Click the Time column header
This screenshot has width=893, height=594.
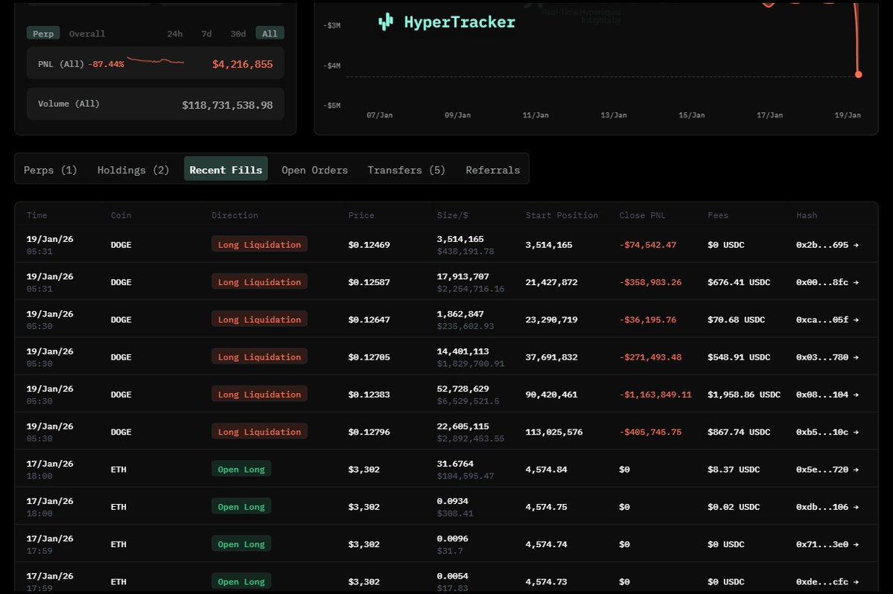pos(36,215)
